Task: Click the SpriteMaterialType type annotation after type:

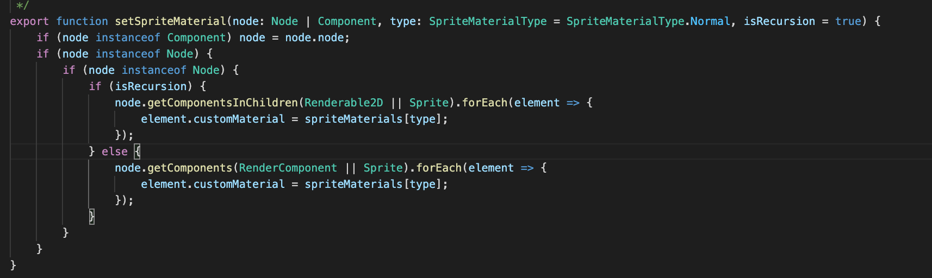Action: click(x=488, y=21)
